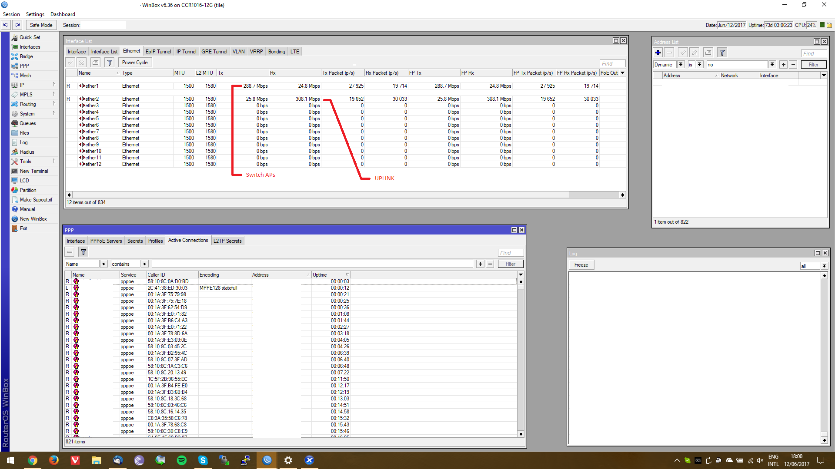Switch to the Bonding tab
835x469 pixels.
click(277, 52)
